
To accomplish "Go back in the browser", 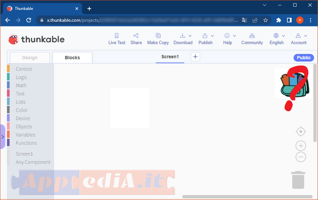I will [8, 20].
